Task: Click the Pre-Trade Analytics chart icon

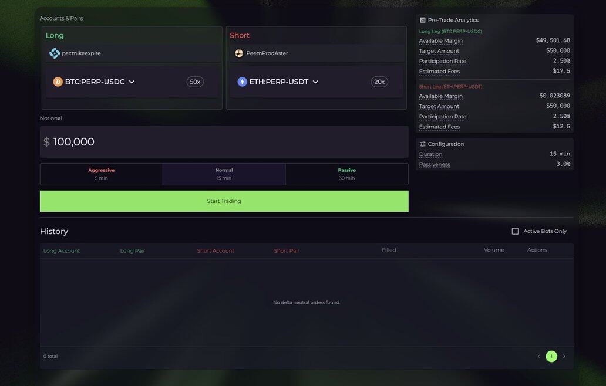Action: coord(423,20)
